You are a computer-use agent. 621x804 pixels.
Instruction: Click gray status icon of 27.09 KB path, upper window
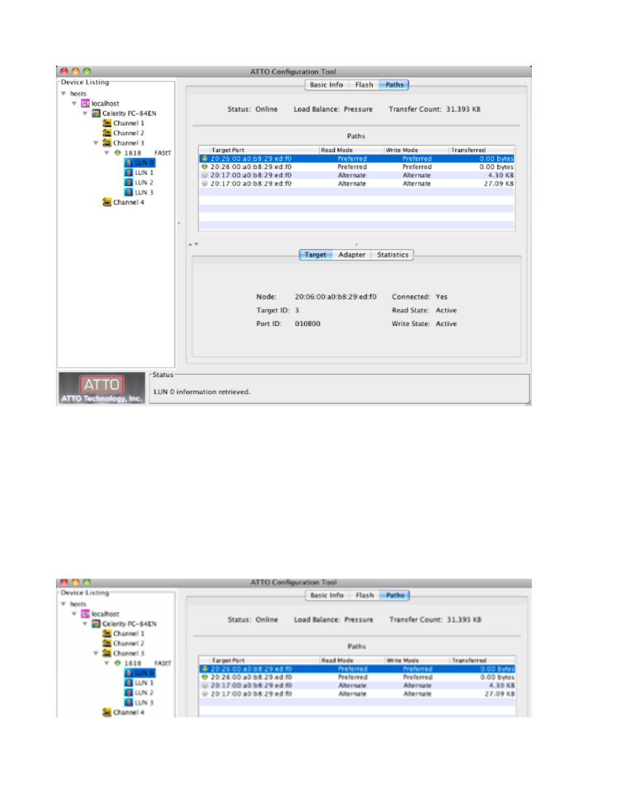point(204,184)
